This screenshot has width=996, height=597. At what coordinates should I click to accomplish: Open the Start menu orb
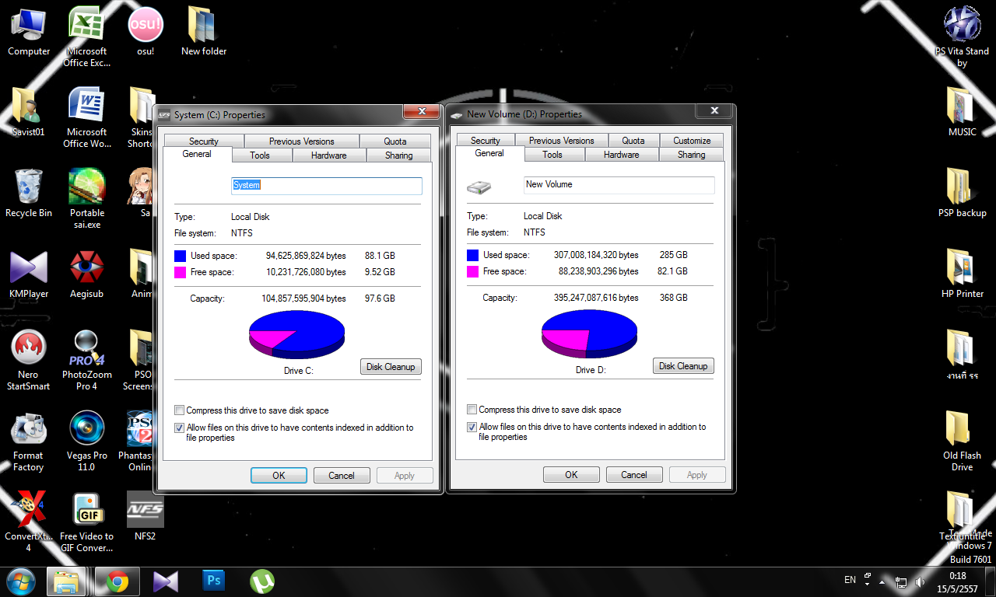pos(21,581)
